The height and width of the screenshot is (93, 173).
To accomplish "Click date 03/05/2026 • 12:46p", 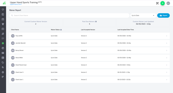I will pyautogui.click(x=124, y=58).
